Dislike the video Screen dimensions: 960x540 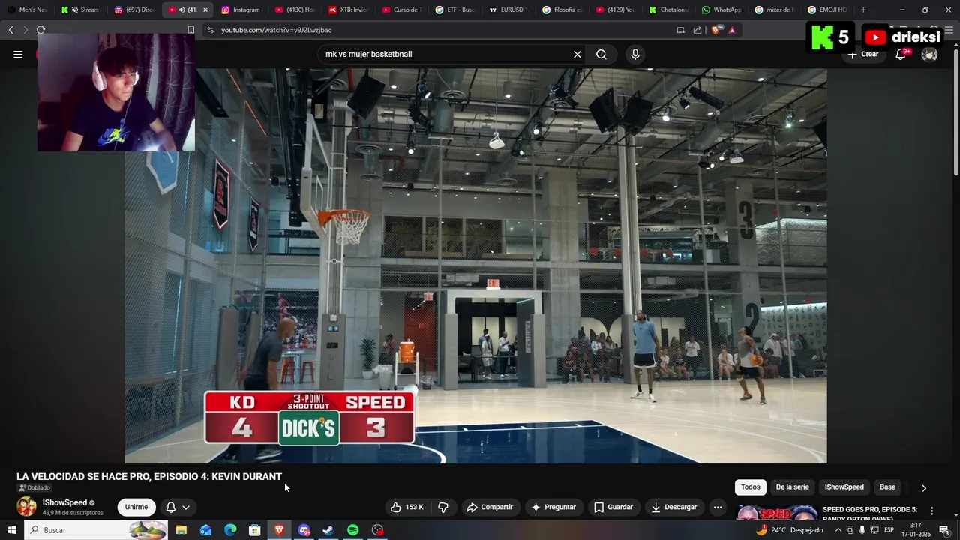(x=443, y=507)
